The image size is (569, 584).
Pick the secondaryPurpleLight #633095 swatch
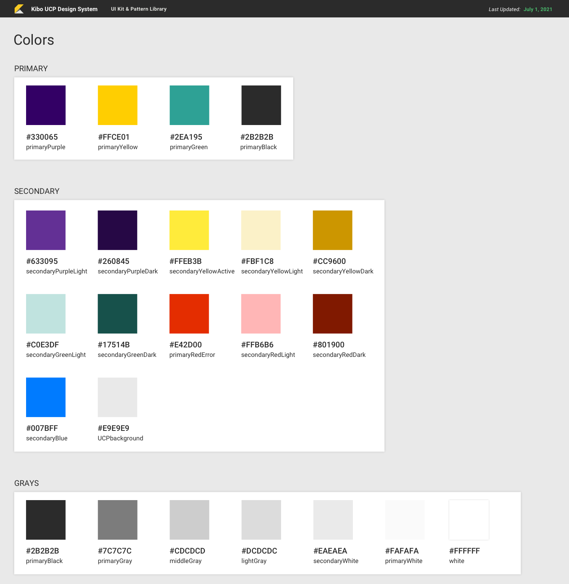46,230
